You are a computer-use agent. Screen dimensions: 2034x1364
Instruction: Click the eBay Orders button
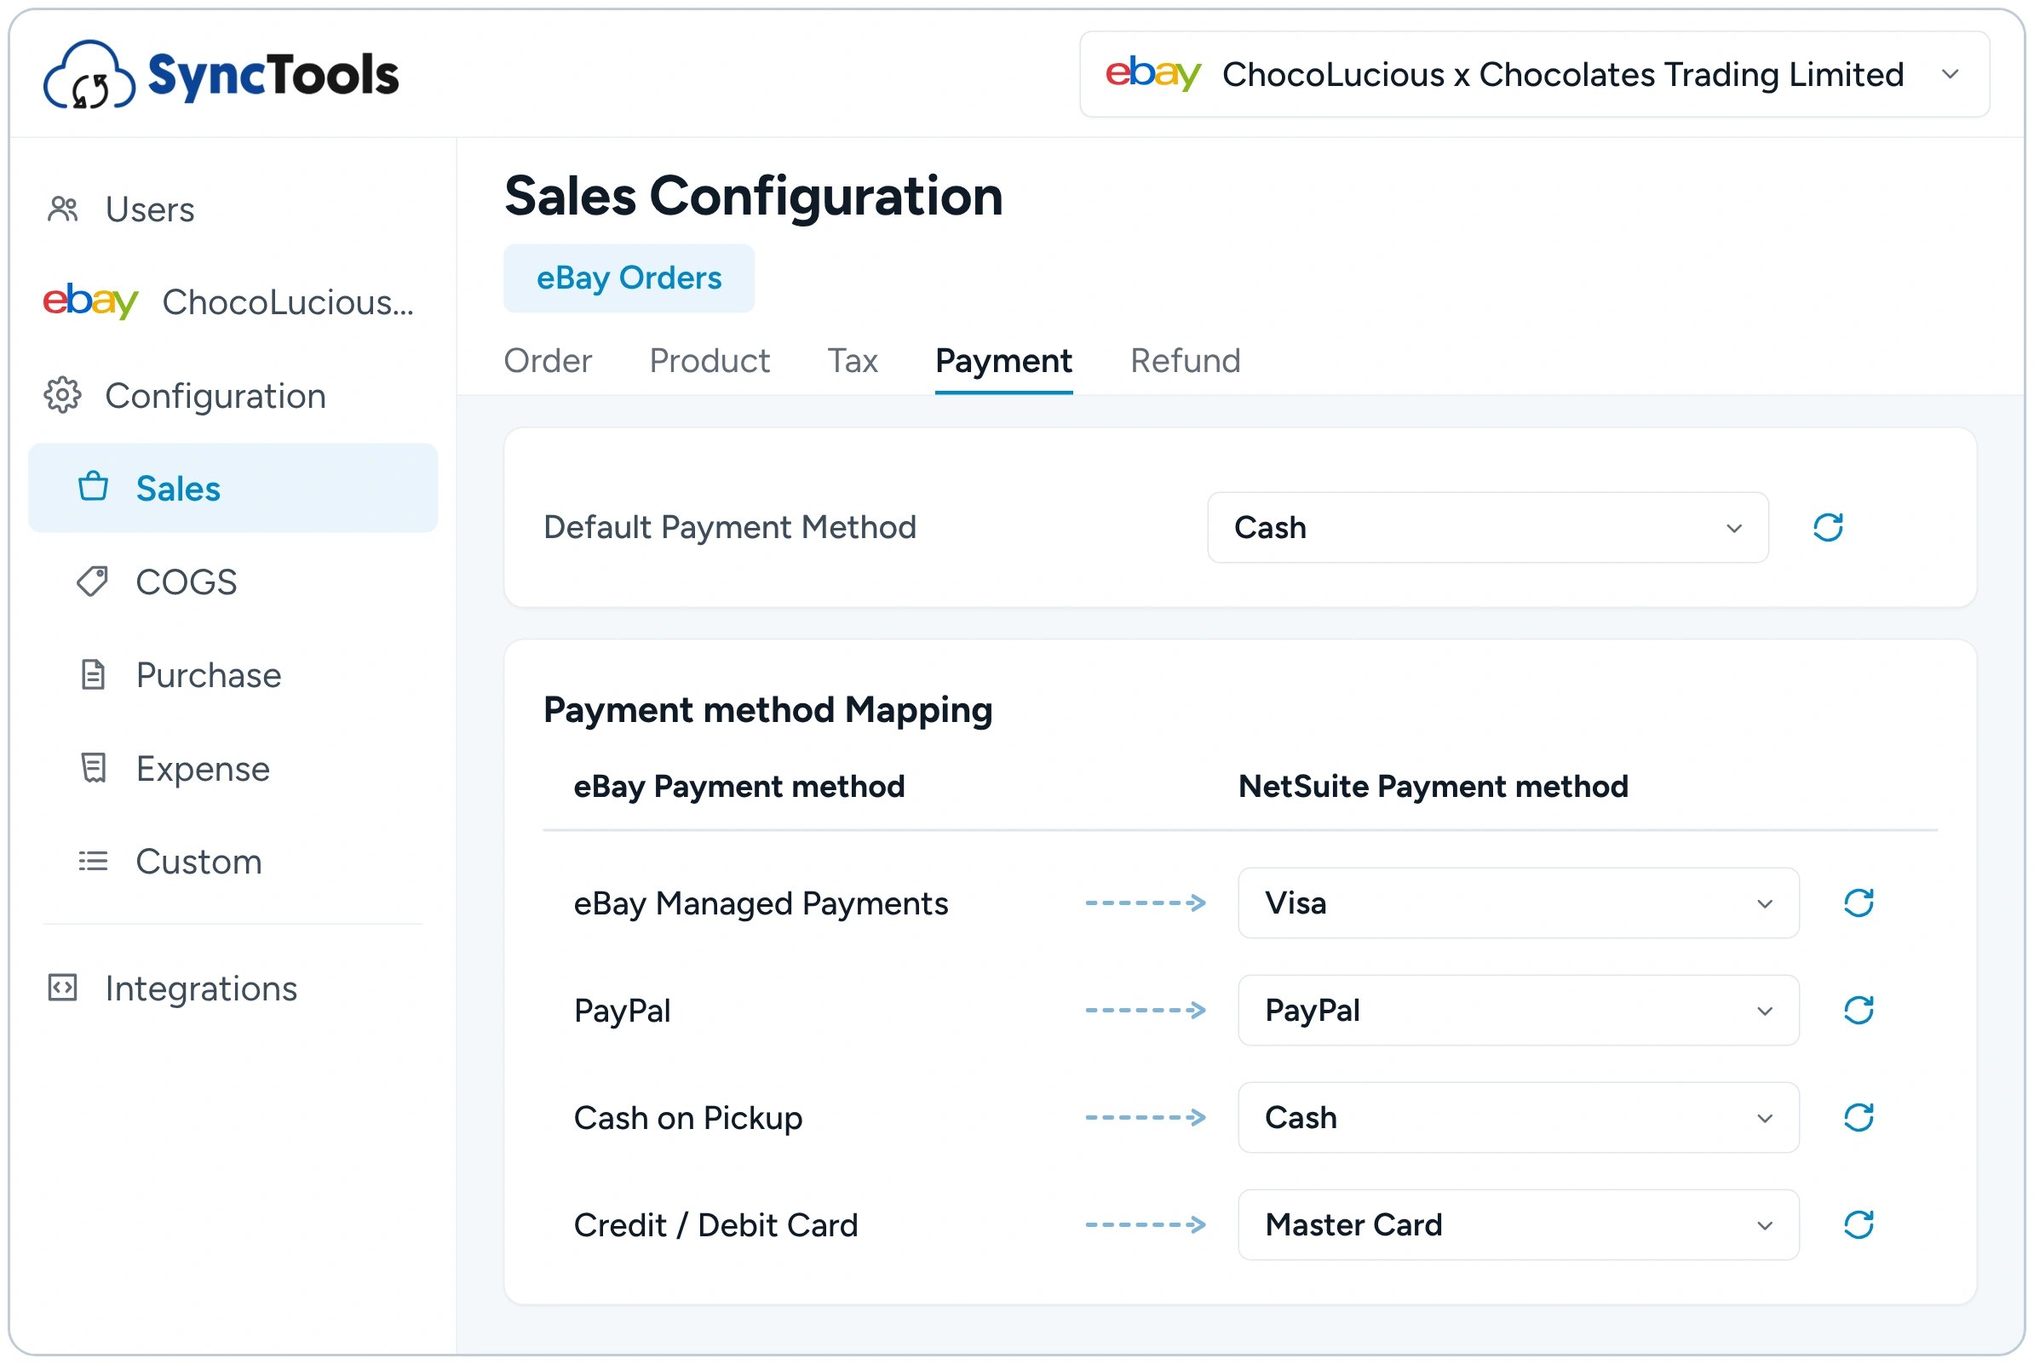[x=629, y=278]
